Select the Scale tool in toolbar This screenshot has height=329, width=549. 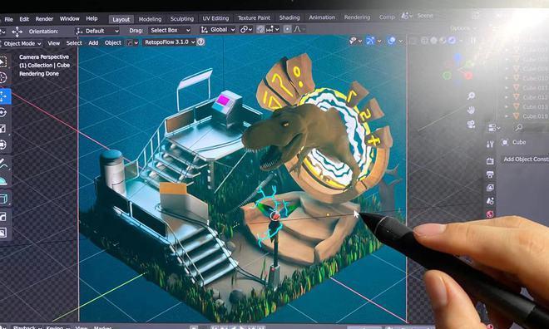point(3,129)
